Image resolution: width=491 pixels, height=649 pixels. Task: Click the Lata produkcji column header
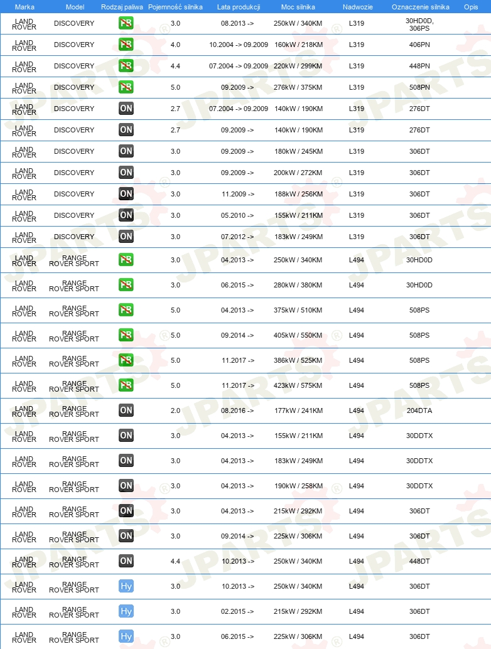click(x=239, y=7)
